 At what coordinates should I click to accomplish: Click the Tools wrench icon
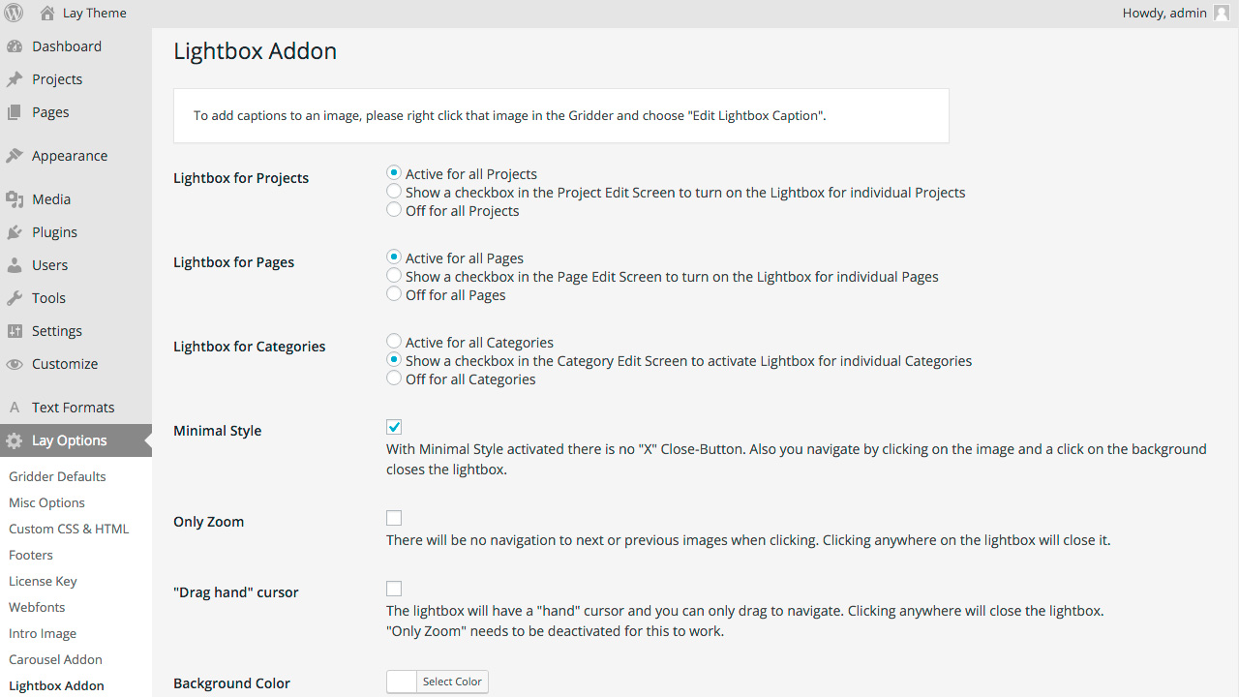[x=15, y=298]
